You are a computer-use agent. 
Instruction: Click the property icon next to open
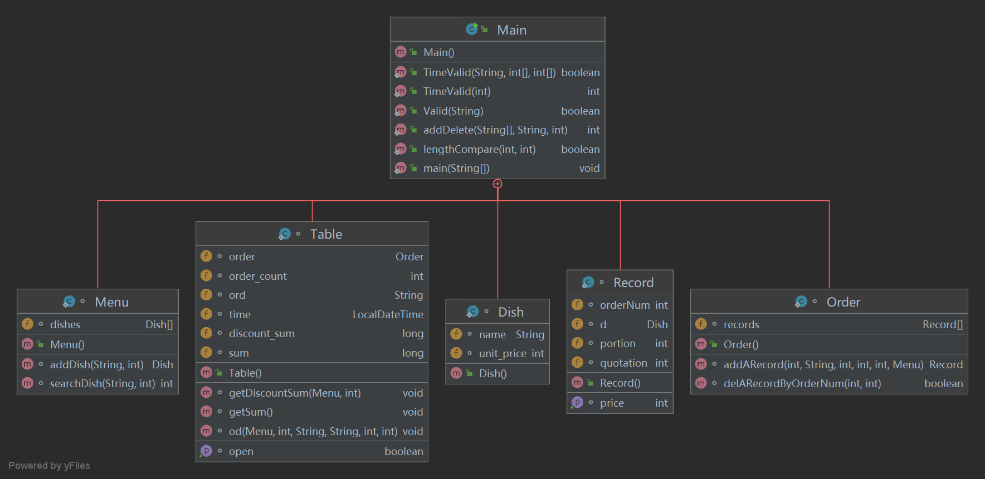point(206,451)
